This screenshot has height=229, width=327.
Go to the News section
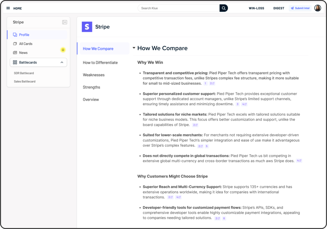click(23, 53)
